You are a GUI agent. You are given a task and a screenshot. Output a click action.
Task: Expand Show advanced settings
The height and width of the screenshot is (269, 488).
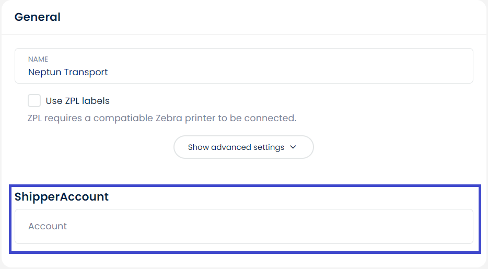[x=243, y=147]
